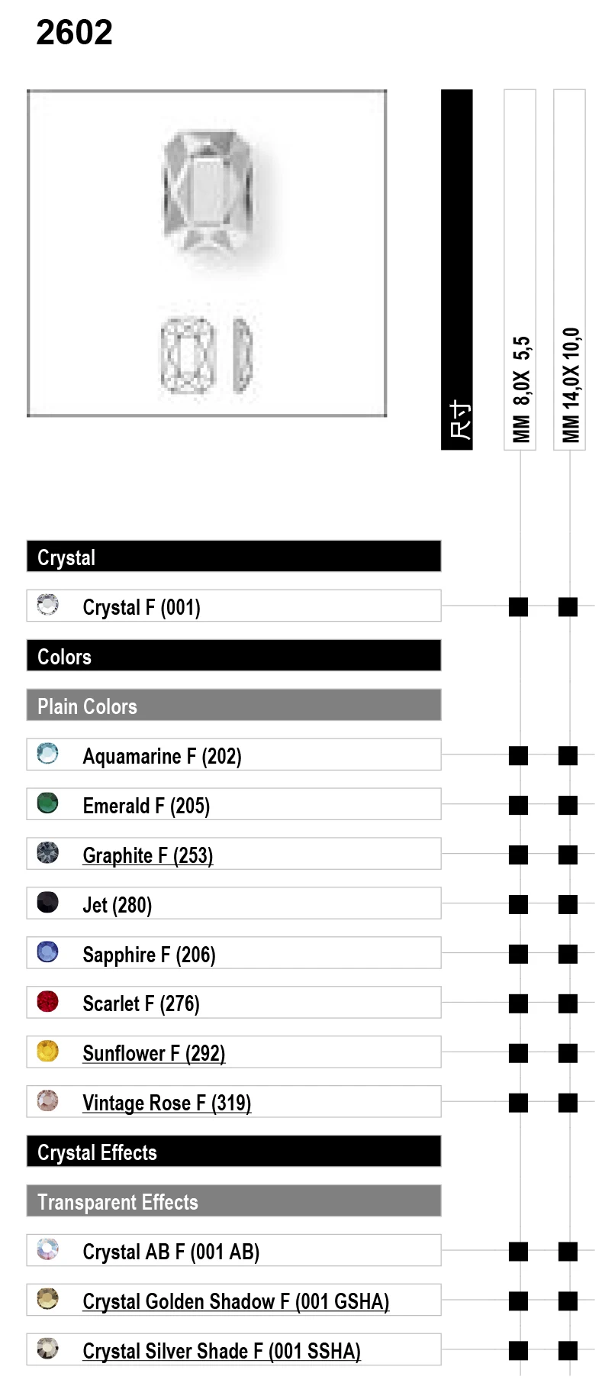
Task: Click the Jet black stone icon
Action: pos(47,903)
